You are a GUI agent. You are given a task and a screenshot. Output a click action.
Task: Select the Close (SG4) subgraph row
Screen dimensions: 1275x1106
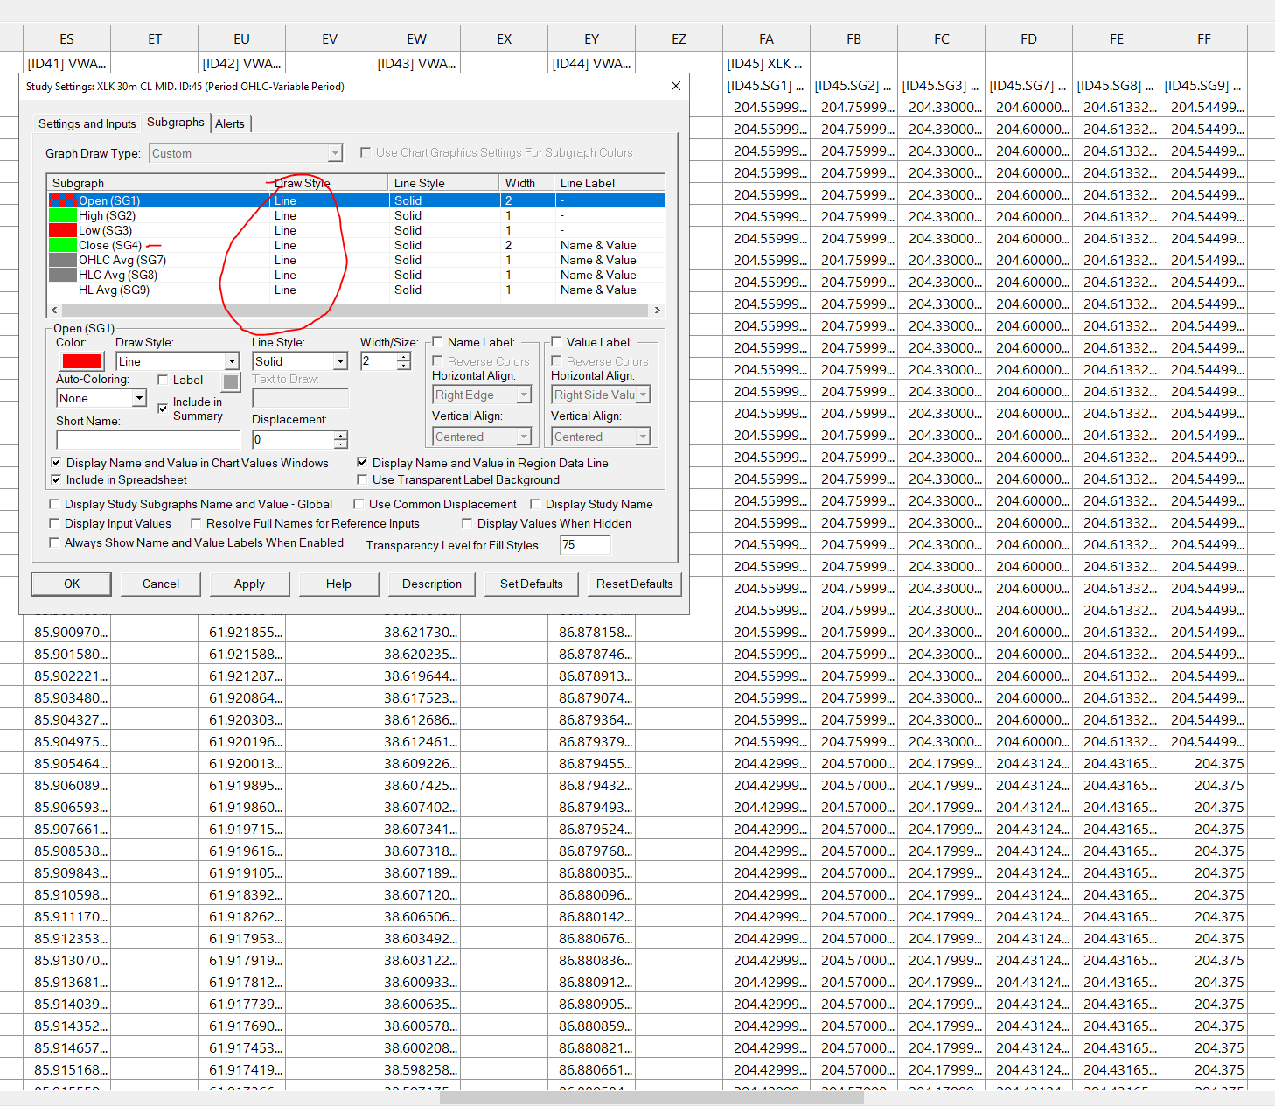(109, 245)
